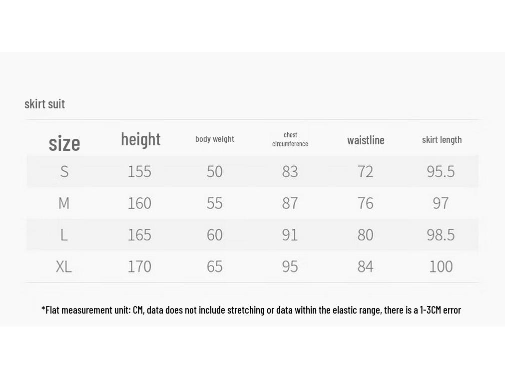Select the size S row label
505x379 pixels.
(64, 171)
